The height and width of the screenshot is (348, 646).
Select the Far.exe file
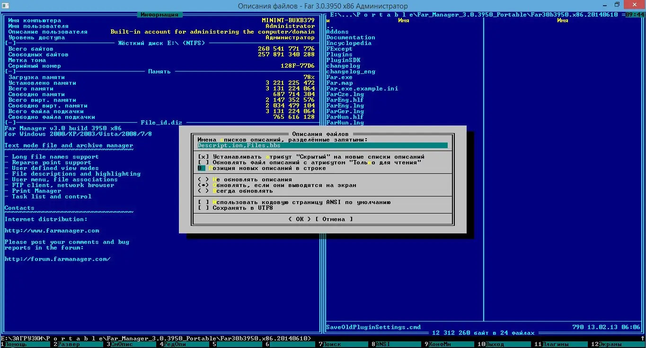(x=339, y=77)
